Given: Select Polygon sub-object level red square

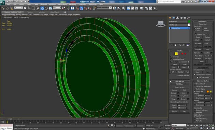Looking at the screenshot, I should (182, 54).
